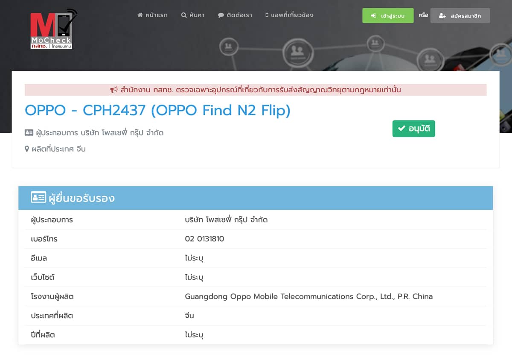Click the phone number 02 0131810
This screenshot has width=512, height=357.
(204, 239)
